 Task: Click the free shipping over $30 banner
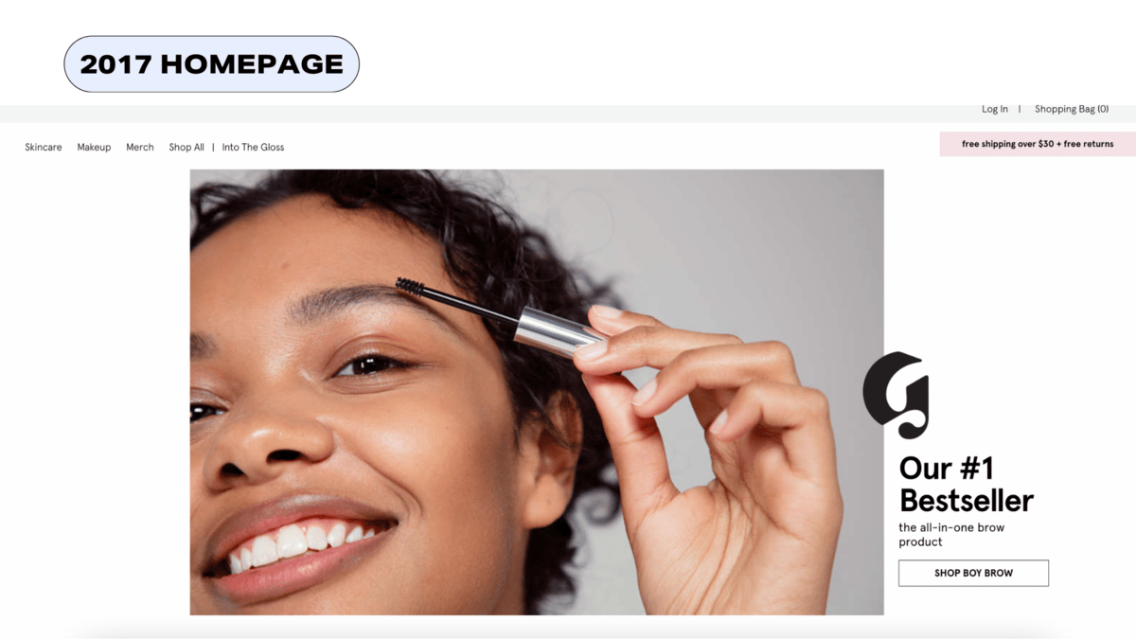coord(1038,144)
